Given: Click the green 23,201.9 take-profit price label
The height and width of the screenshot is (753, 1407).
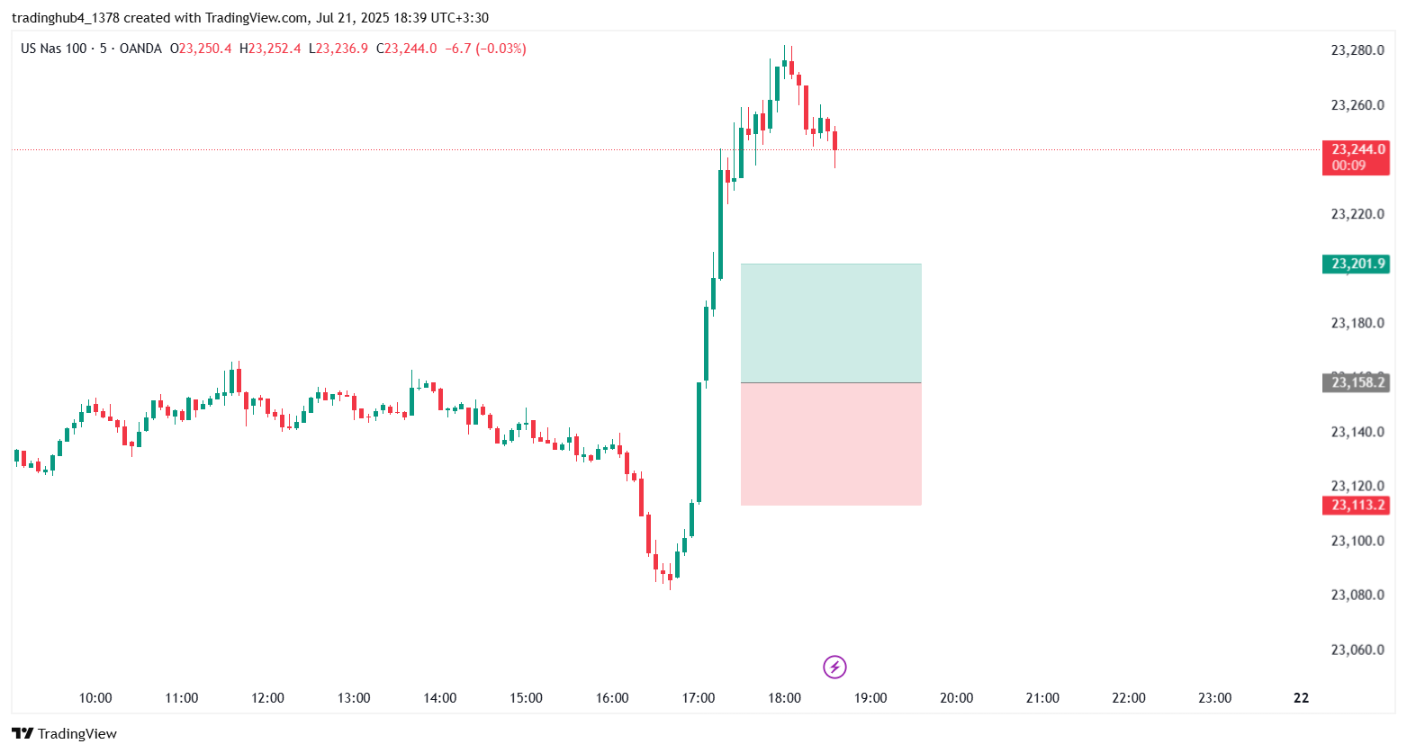Looking at the screenshot, I should coord(1357,264).
